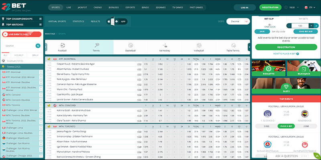Expand markets for Nick Kyrgios - Alex De Minaur
Image resolution: width=321 pixels, height=160 pixels.
pos(139,79)
